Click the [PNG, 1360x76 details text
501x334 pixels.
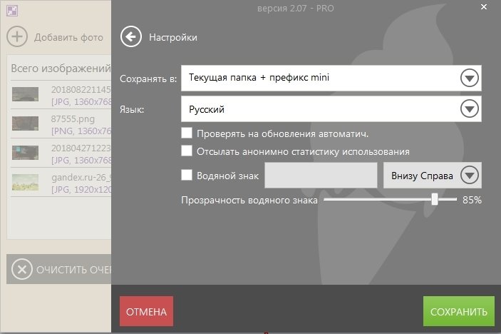pyautogui.click(x=81, y=131)
